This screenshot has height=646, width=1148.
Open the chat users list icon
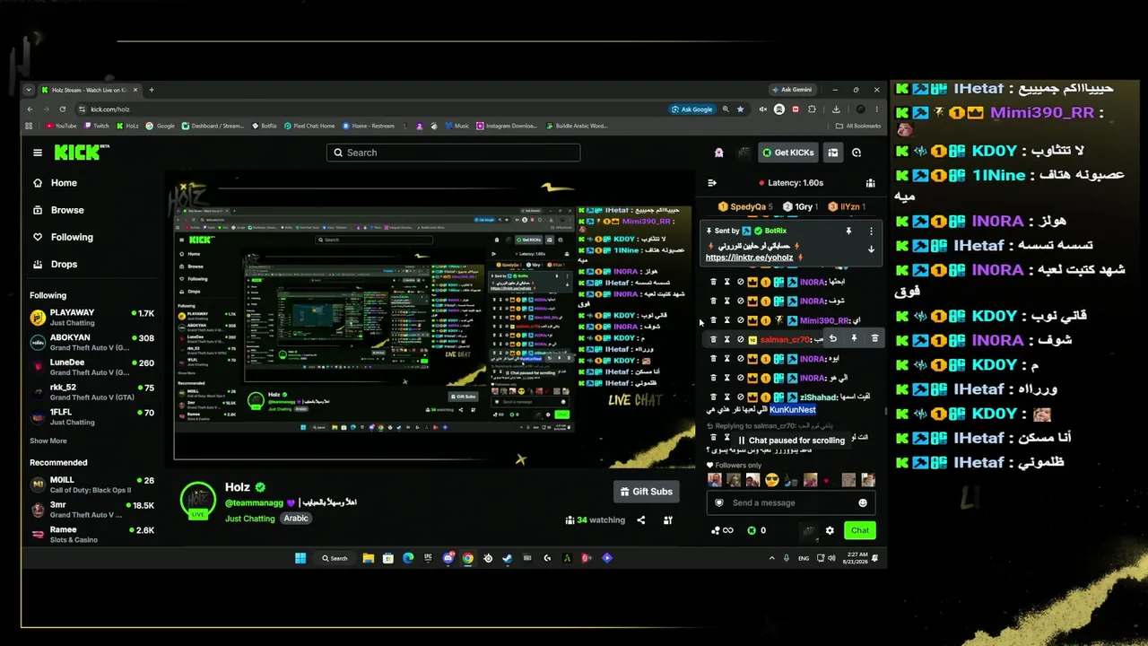[870, 183]
